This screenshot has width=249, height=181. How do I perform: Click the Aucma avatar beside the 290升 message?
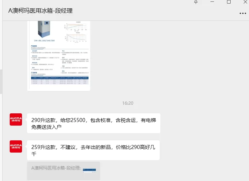16,119
